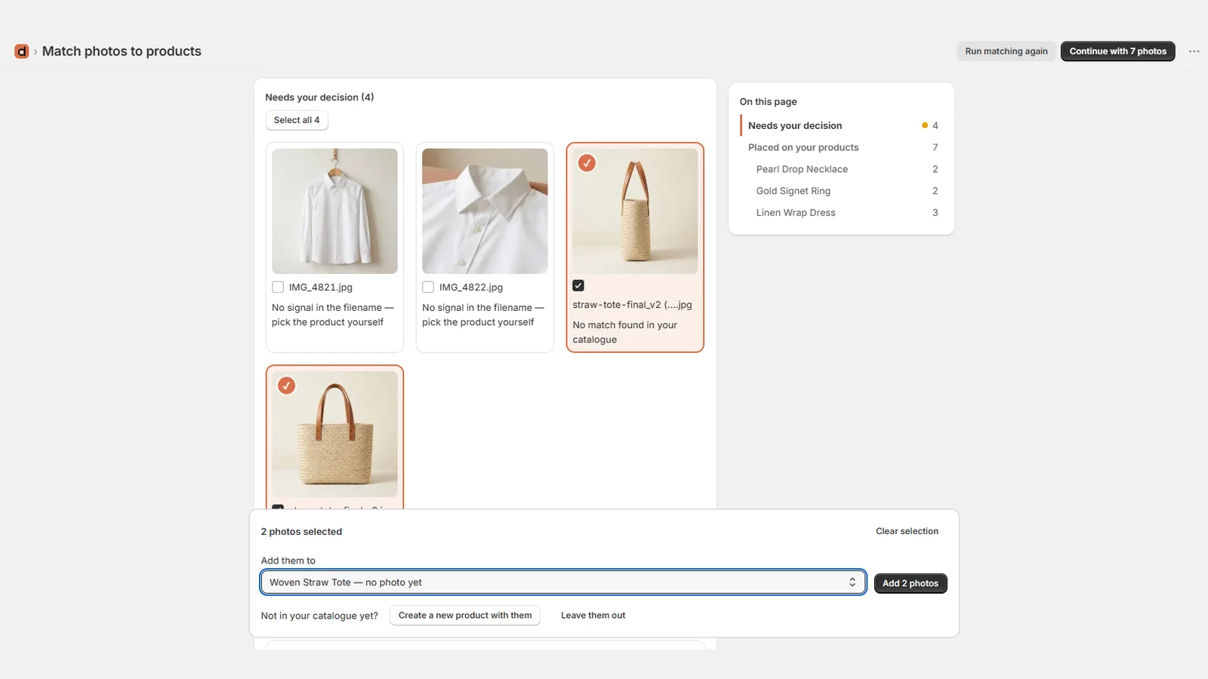The width and height of the screenshot is (1208, 679).
Task: Open the three-dot more actions menu
Action: 1194,51
